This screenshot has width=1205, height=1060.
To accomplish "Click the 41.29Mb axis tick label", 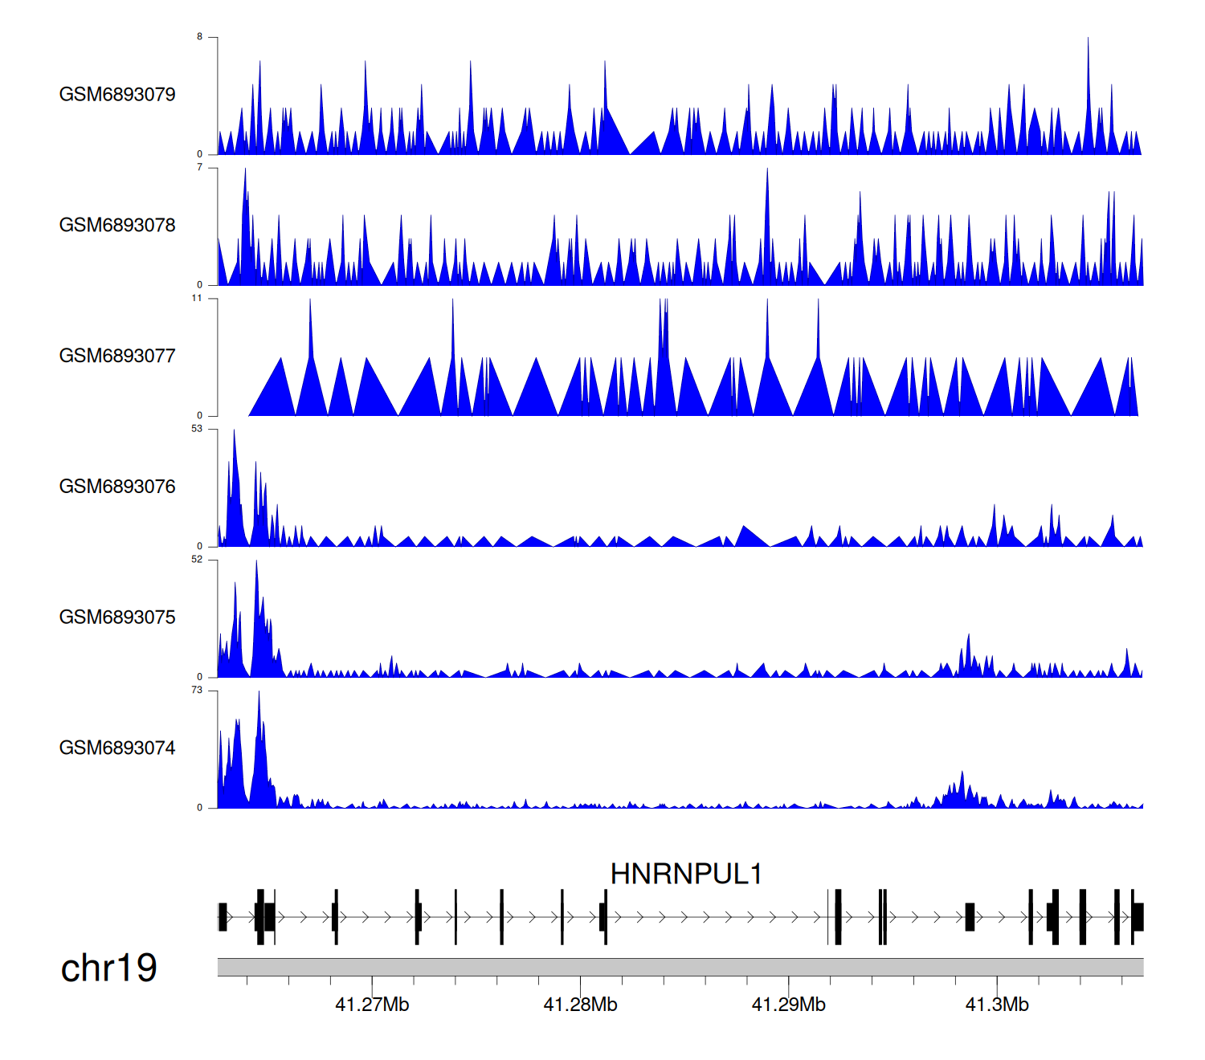I will 788,1005.
